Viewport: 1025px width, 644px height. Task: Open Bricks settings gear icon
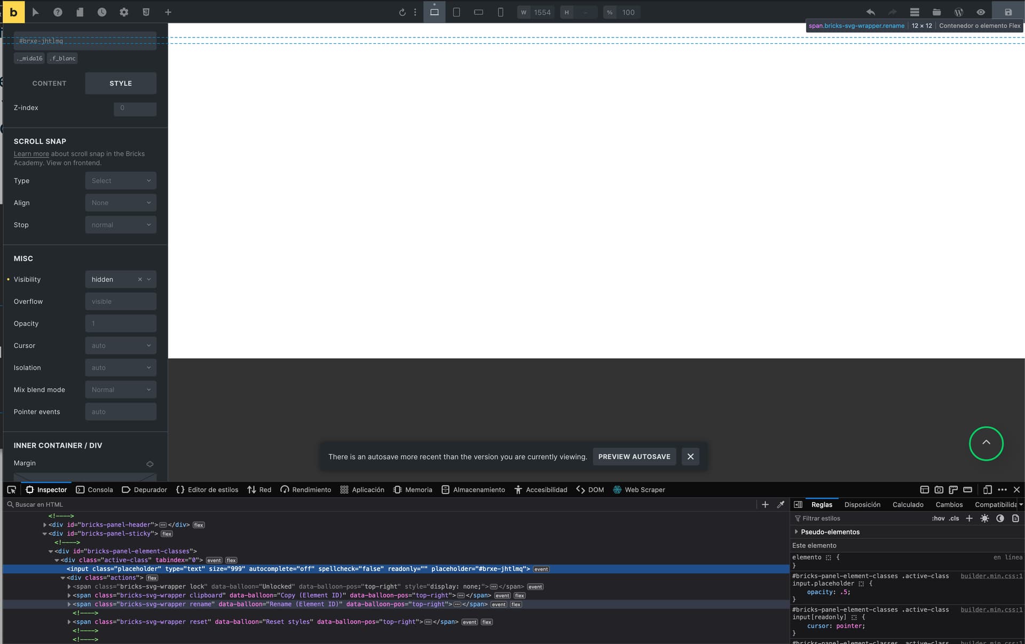point(124,12)
